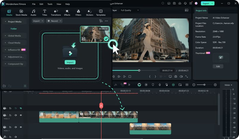Open the Tools menu

(x=50, y=4)
